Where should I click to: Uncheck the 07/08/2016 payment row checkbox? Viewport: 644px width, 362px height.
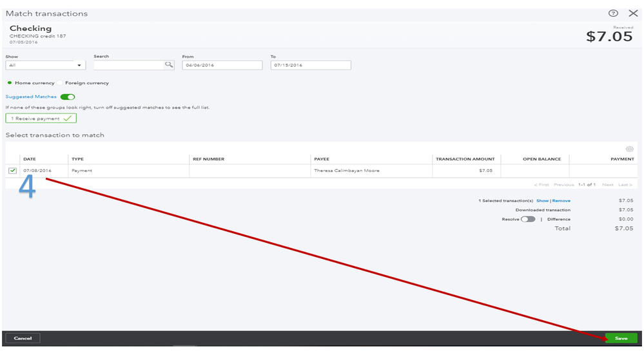click(13, 170)
